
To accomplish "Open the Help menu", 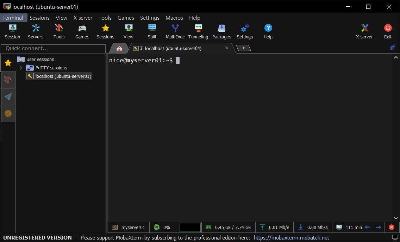I will (195, 18).
